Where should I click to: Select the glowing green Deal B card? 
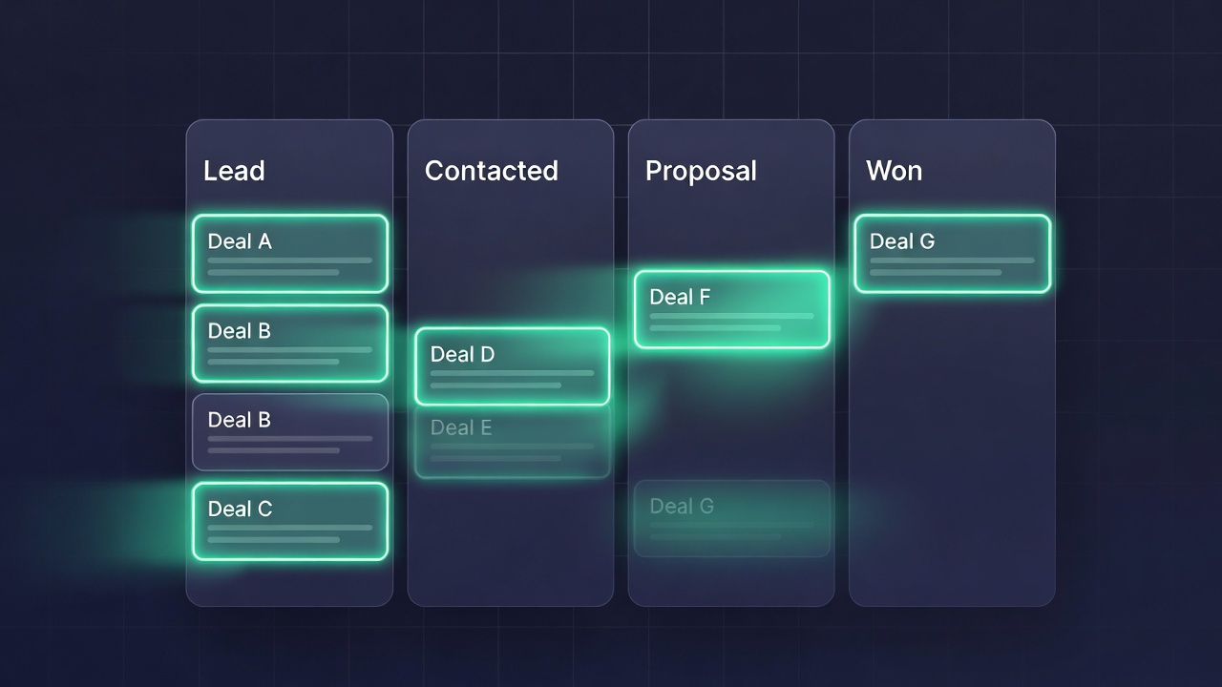289,343
